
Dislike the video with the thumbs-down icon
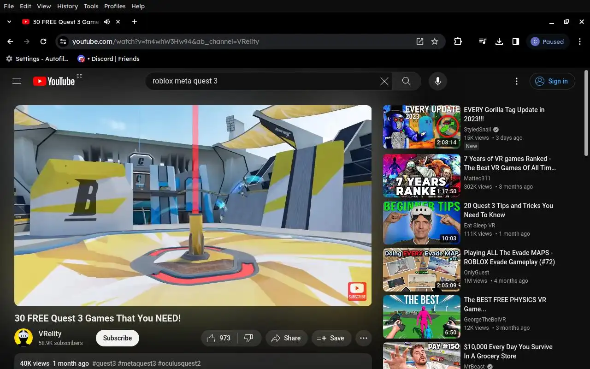tap(249, 338)
